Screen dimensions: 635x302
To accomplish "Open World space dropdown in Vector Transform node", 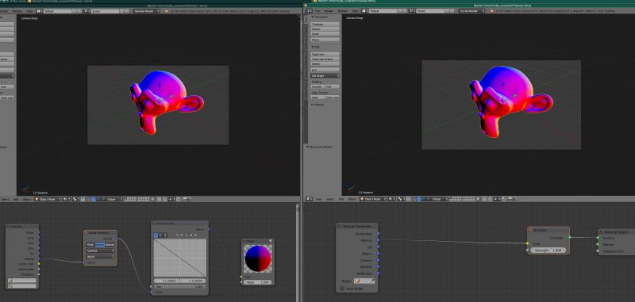I will pos(101,257).
